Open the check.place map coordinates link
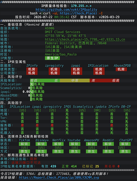The height and width of the screenshot is (181, 137). coord(85,39)
